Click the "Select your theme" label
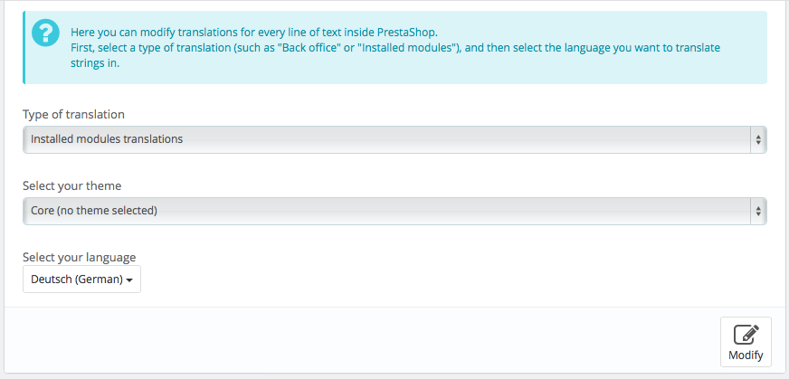789x379 pixels. tap(72, 186)
